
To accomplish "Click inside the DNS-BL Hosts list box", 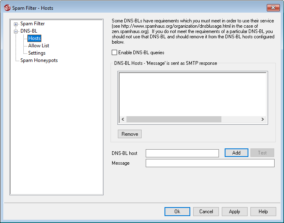I will (x=192, y=94).
